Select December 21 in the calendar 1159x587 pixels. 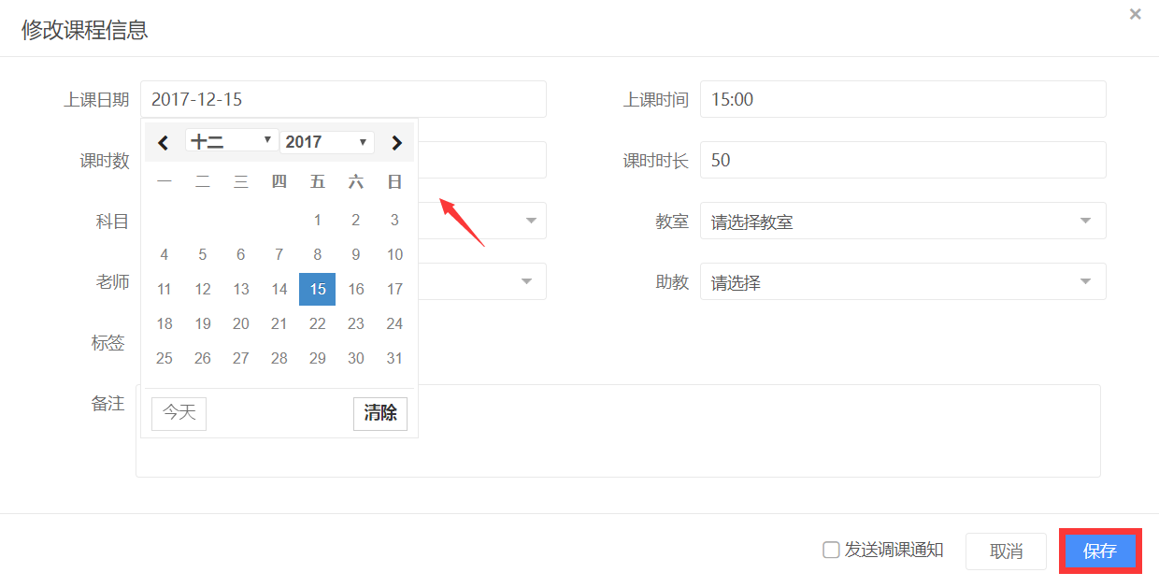[x=279, y=324]
